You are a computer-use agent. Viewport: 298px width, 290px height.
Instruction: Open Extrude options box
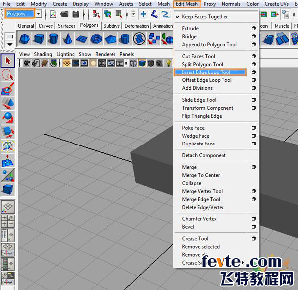tap(253, 28)
